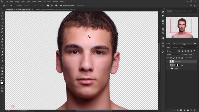
Task: Select the Zoom tool
Action: click(x=2, y=74)
